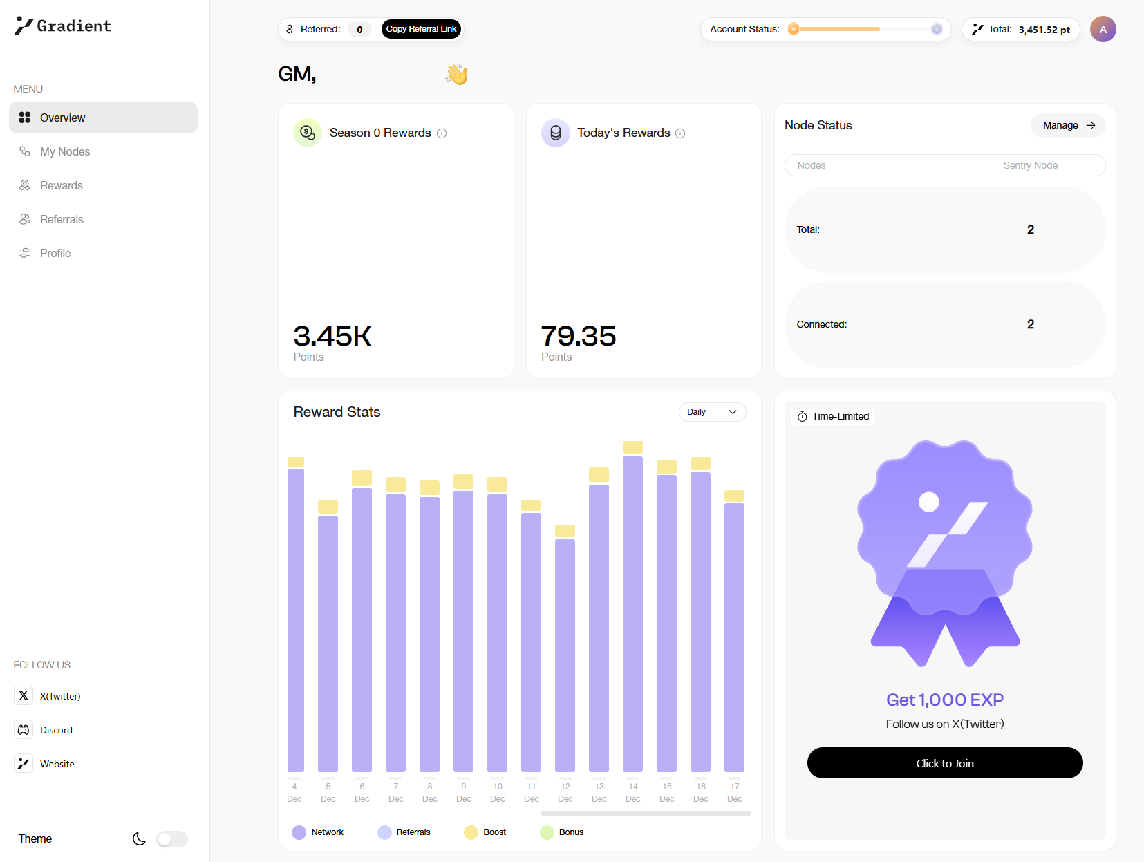The image size is (1144, 862).
Task: Click the 14 Dec reward bar
Action: [632, 606]
